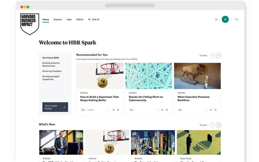The image size is (259, 162).
Task: Open the Labs tab
Action: click(x=69, y=19)
